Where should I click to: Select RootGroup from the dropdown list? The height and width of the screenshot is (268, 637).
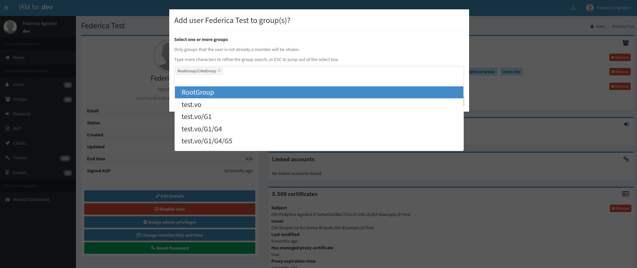[x=319, y=92]
